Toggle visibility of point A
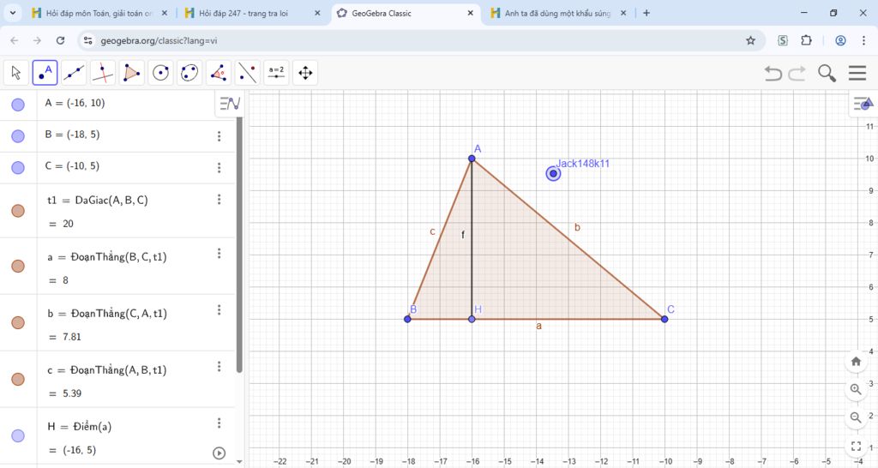 pos(18,105)
